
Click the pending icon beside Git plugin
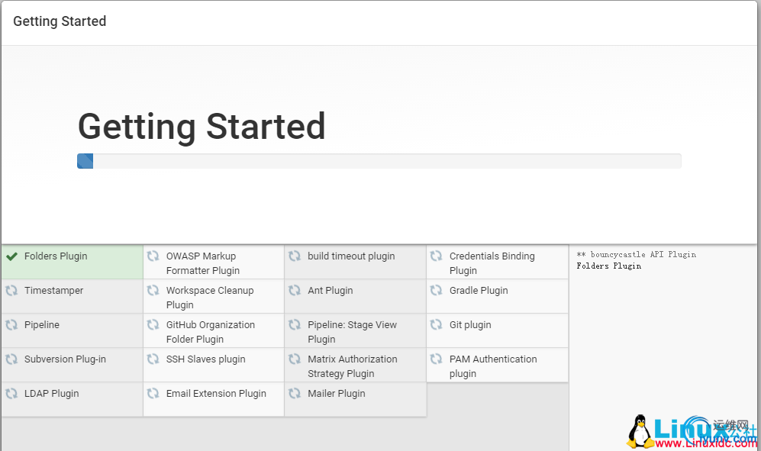tap(437, 325)
